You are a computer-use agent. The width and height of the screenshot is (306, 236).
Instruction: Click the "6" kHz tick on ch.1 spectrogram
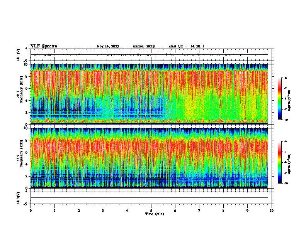[27, 88]
